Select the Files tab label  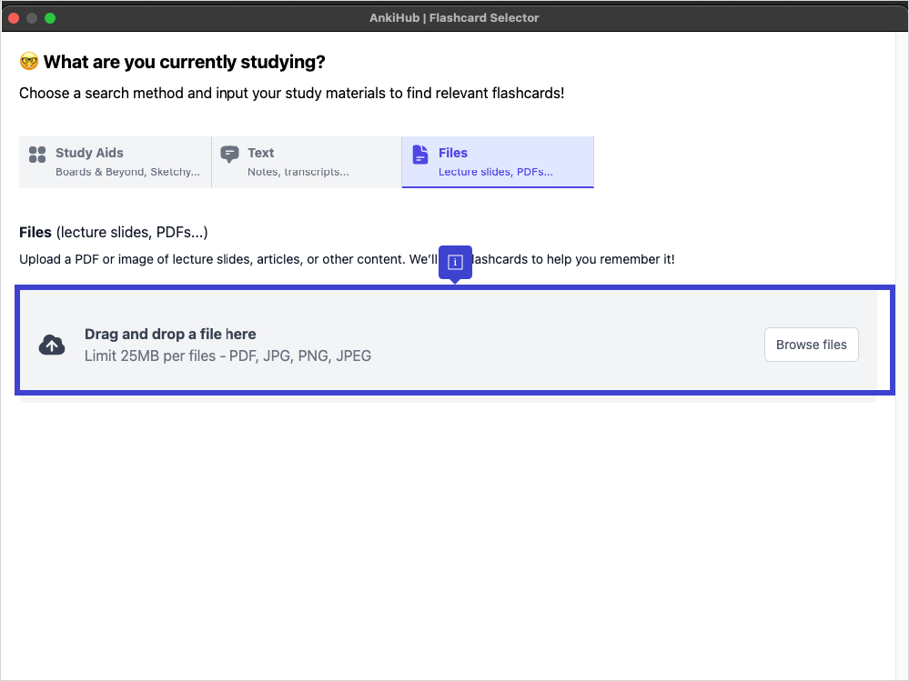click(x=453, y=153)
